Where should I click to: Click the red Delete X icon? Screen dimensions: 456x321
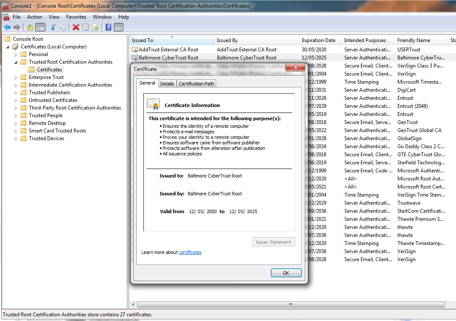click(76, 27)
